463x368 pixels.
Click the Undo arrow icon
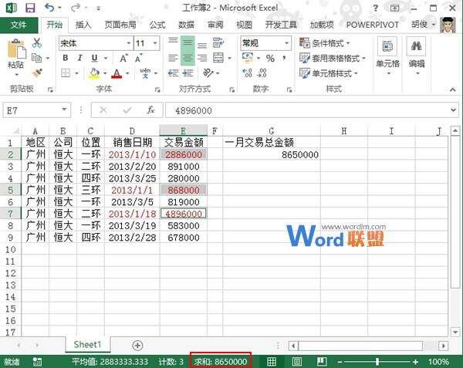[49, 8]
